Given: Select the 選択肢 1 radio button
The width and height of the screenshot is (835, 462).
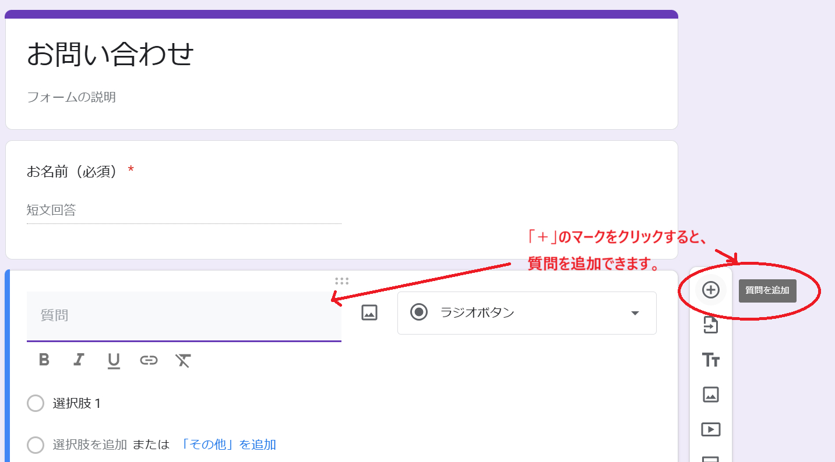Looking at the screenshot, I should point(36,403).
